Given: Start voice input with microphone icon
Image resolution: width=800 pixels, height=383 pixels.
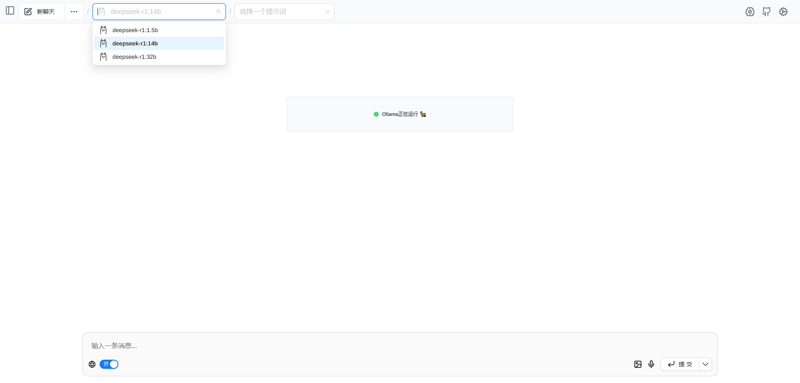Looking at the screenshot, I should (651, 364).
